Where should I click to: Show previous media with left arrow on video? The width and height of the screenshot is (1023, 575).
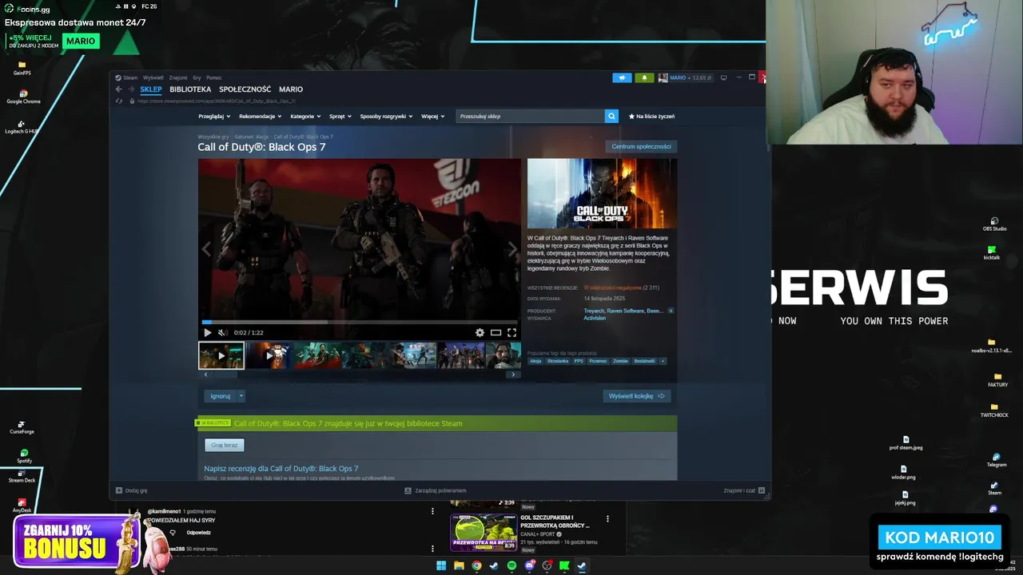[x=206, y=249]
